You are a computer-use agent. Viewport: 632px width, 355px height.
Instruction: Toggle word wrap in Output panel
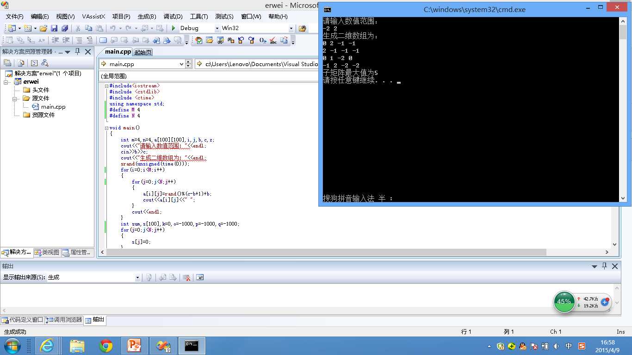coord(200,277)
